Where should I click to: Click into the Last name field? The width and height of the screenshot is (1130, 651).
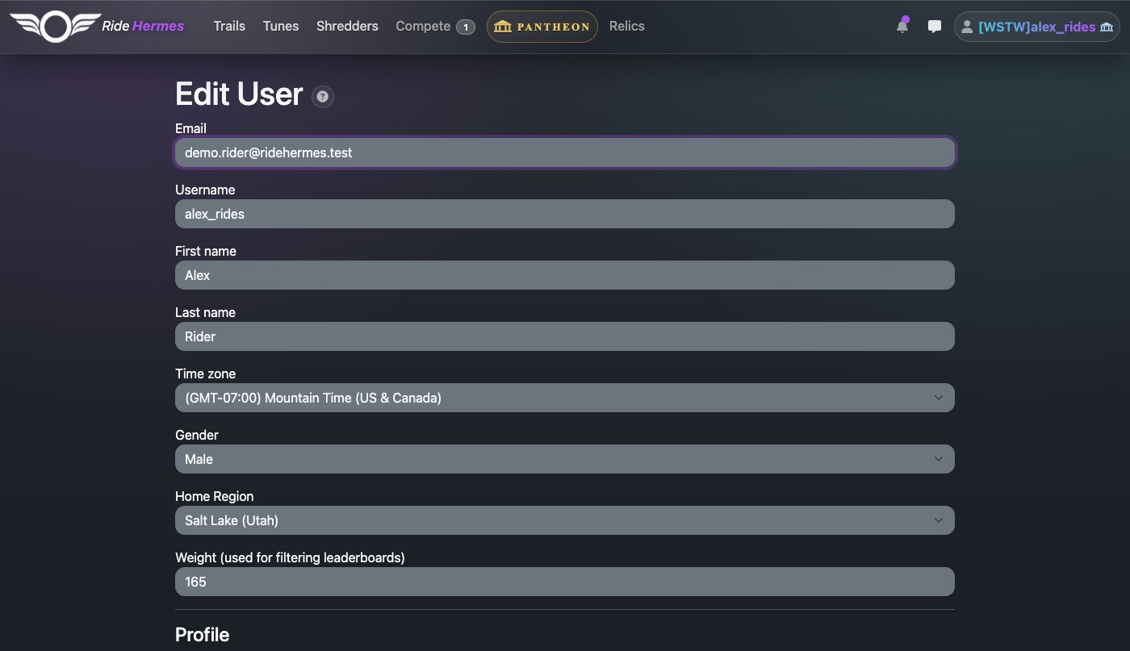(565, 336)
